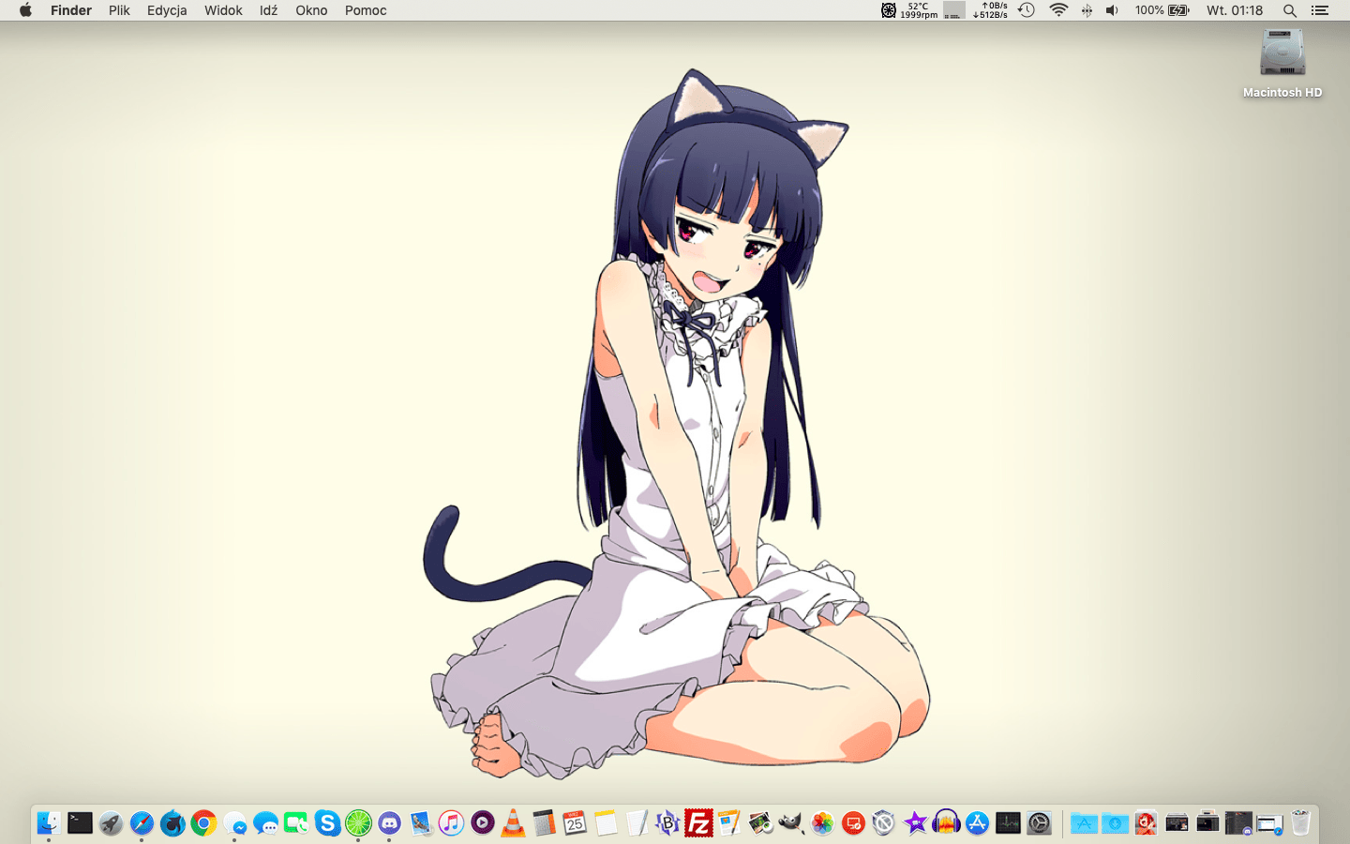
Task: Click the Spotlight search magnifier
Action: point(1290,10)
